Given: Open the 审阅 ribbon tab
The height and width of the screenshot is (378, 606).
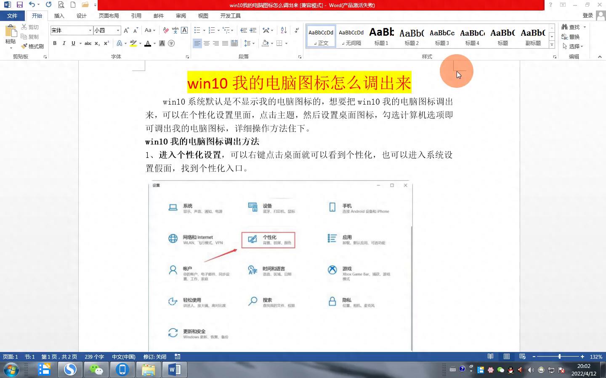Looking at the screenshot, I should 181,16.
